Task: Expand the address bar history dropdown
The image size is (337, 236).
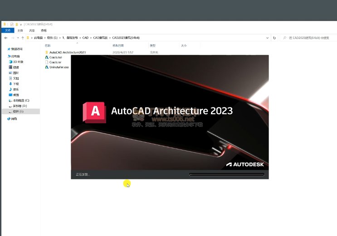Action: [x=267, y=38]
